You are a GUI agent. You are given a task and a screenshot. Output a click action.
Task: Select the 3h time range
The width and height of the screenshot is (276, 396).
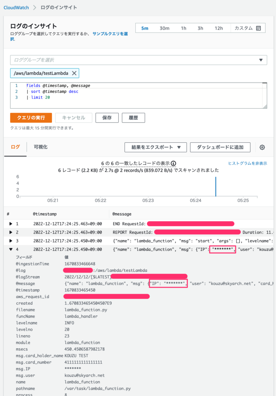200,28
